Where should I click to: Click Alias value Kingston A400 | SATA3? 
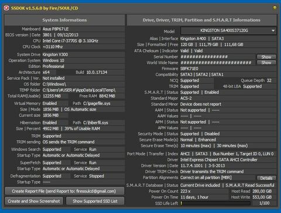(202, 39)
